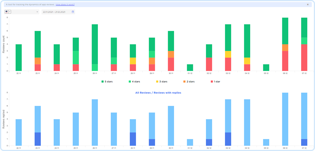This screenshot has width=315, height=151.
Task: Toggle the 5 stars legend label
Action: click(x=109, y=82)
